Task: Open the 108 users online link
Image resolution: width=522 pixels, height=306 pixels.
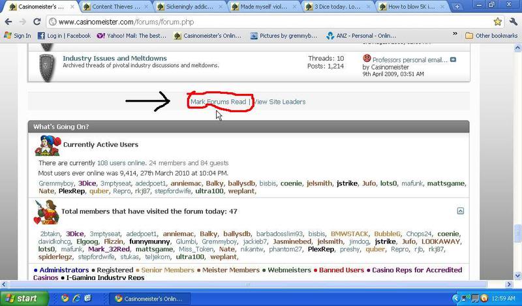Action: pyautogui.click(x=121, y=163)
